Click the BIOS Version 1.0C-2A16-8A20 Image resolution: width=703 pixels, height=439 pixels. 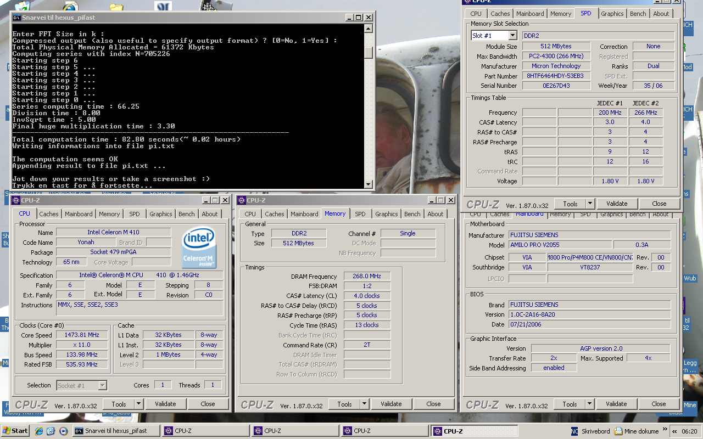[x=589, y=314]
